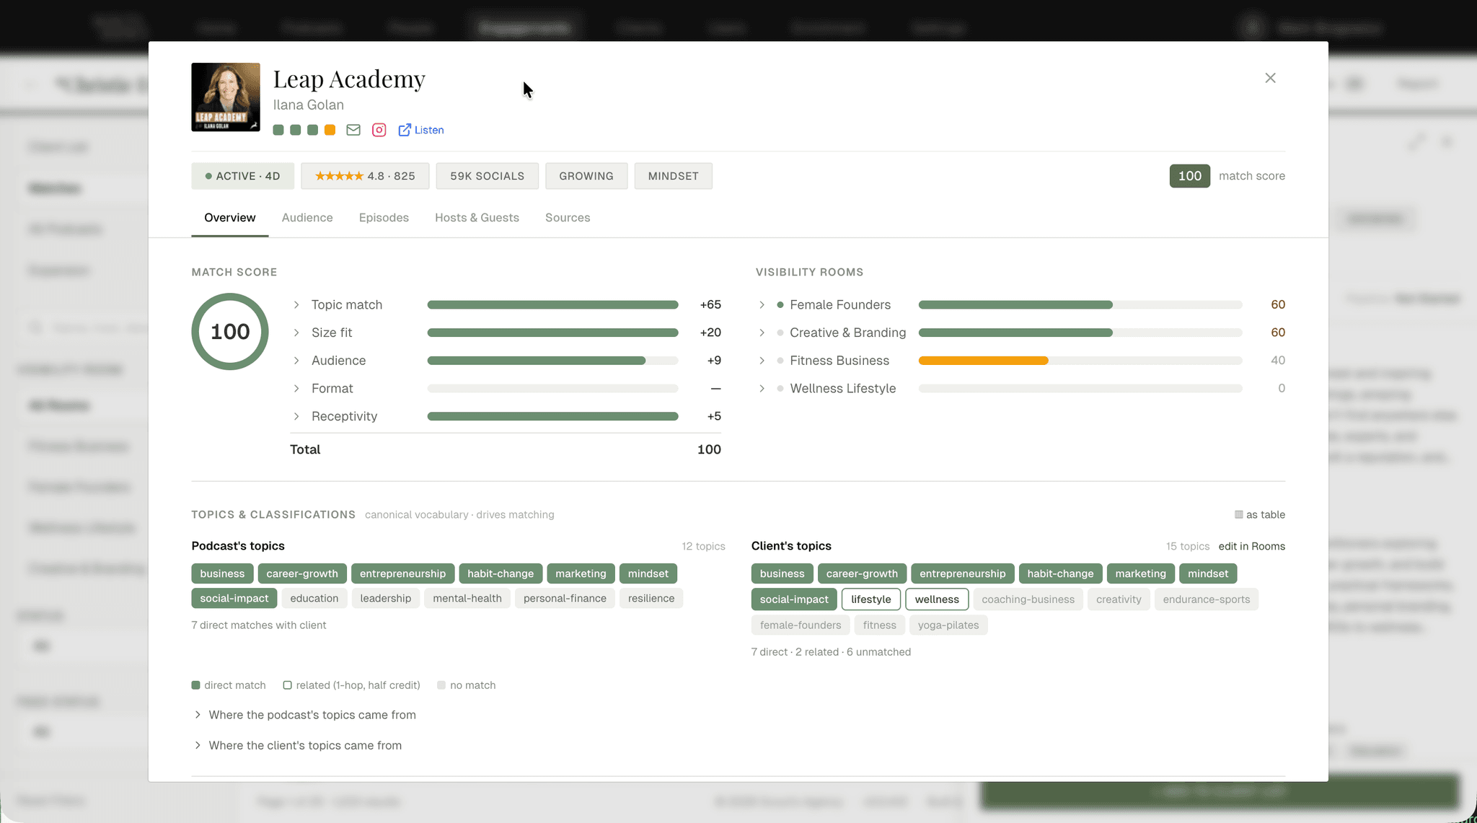Click the "direct match" legend entry
The image size is (1477, 823).
point(229,685)
